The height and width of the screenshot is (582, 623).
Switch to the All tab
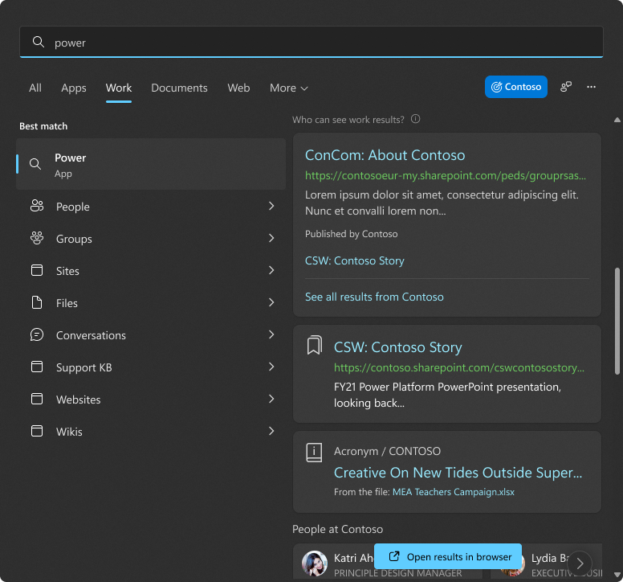(35, 88)
